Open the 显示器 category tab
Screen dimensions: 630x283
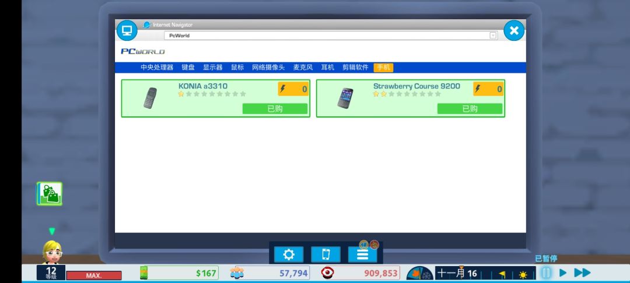coord(212,68)
